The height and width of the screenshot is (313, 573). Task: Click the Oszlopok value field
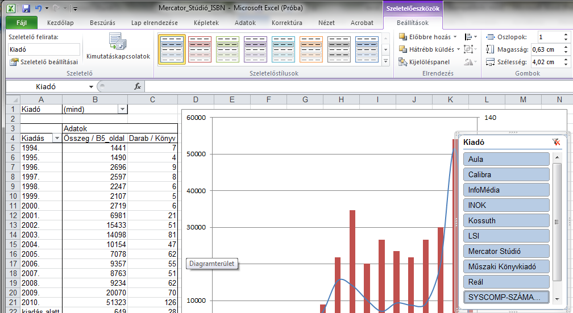549,37
